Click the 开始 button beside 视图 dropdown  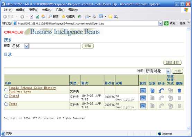pyautogui.click(x=177, y=71)
